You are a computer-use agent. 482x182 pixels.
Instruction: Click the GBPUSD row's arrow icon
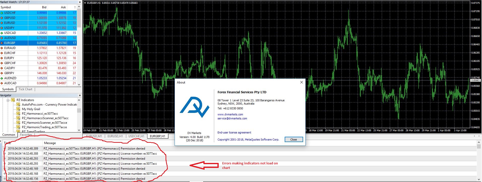click(2, 18)
